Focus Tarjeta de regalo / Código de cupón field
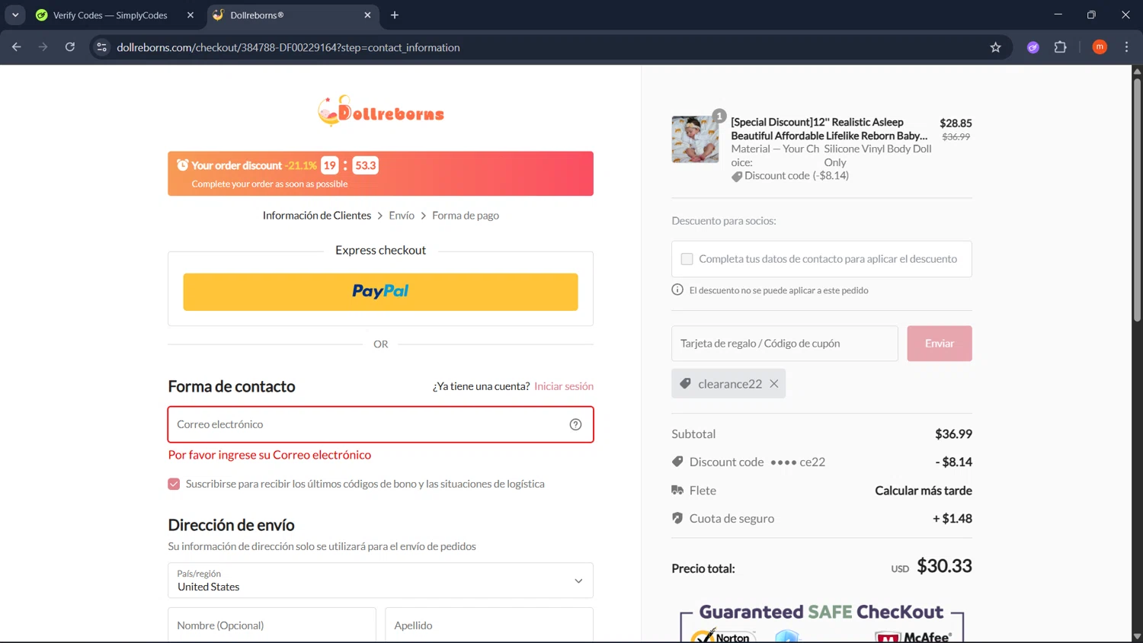 pyautogui.click(x=785, y=344)
